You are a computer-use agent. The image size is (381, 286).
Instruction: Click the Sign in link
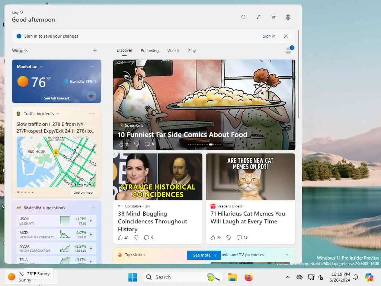click(269, 36)
